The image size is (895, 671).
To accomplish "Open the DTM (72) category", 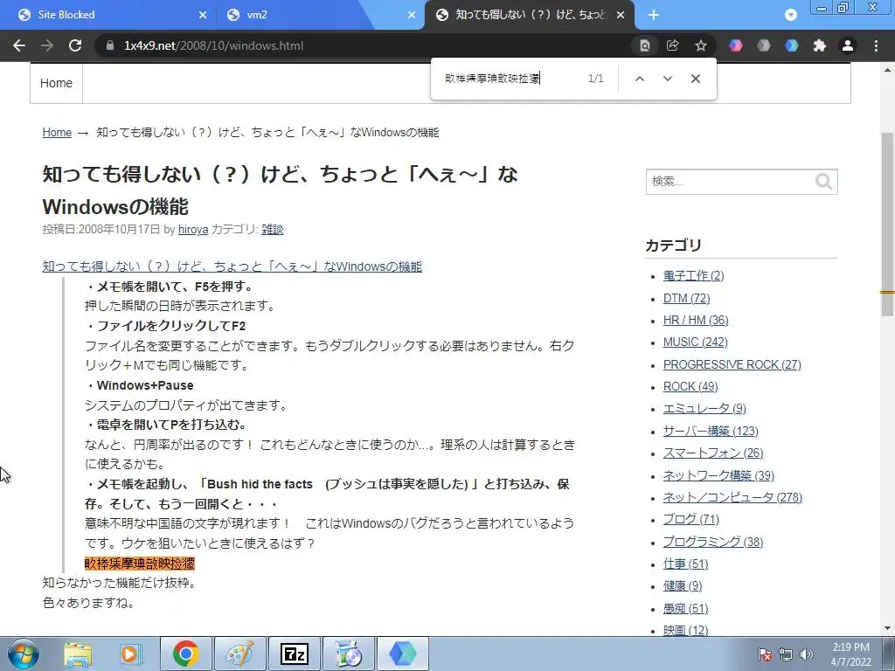I will click(687, 298).
